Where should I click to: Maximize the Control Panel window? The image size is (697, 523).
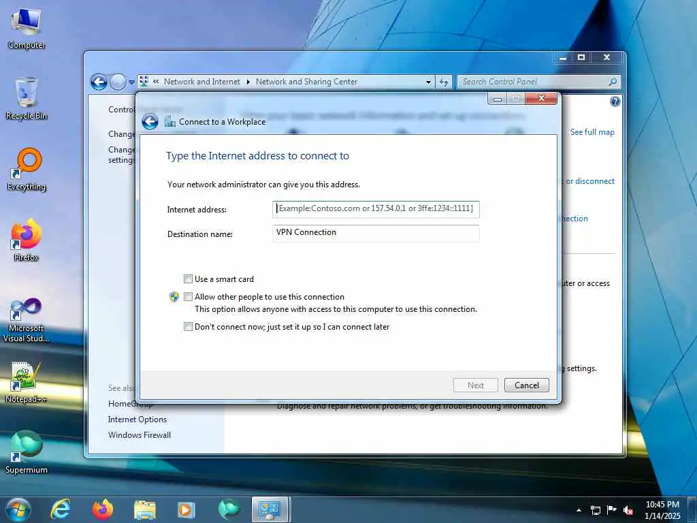(581, 57)
